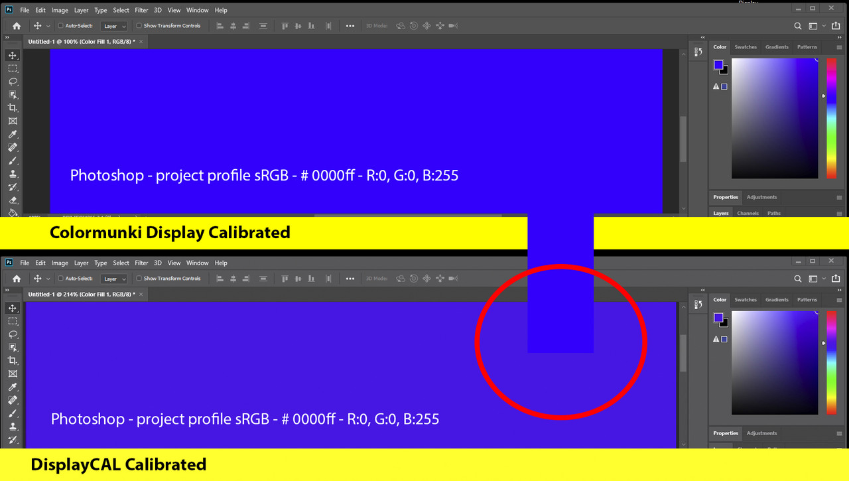
Task: Open Properties panel menu in top Photoshop window
Action: (x=839, y=197)
